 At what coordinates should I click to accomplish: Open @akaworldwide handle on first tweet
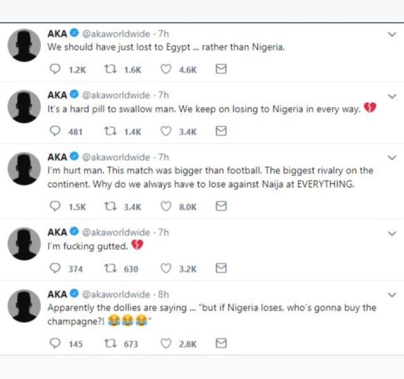tap(114, 34)
